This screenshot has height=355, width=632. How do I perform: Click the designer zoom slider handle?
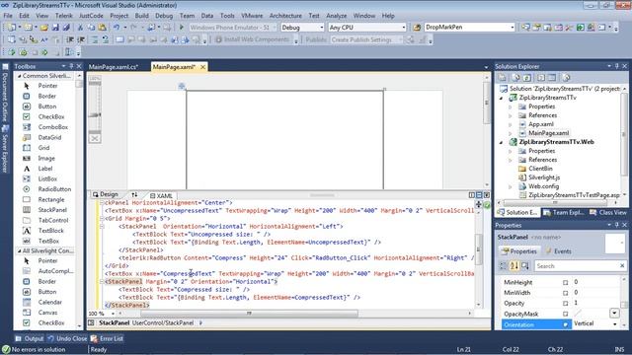(x=95, y=115)
